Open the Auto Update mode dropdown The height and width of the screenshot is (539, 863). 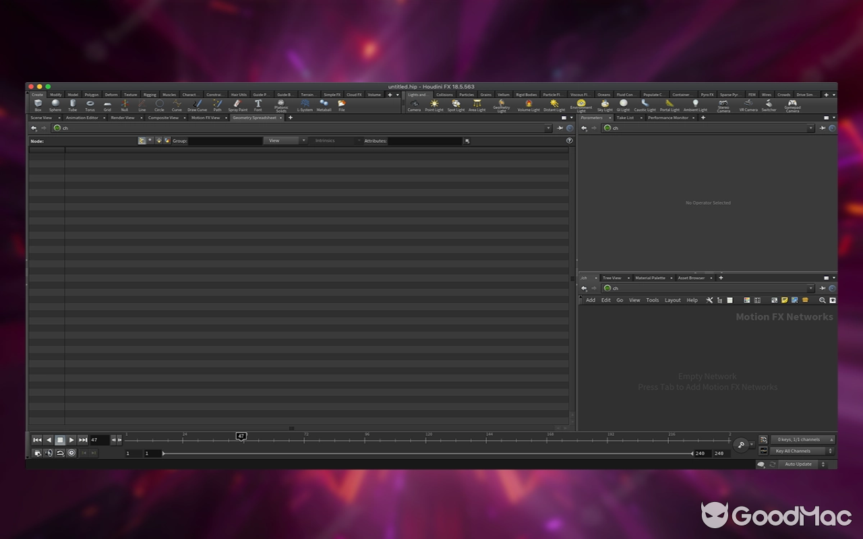click(x=800, y=464)
